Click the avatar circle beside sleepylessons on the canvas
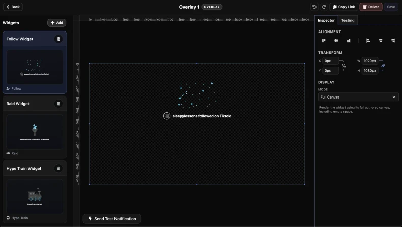Screen dimensions: 402x227 167,116
